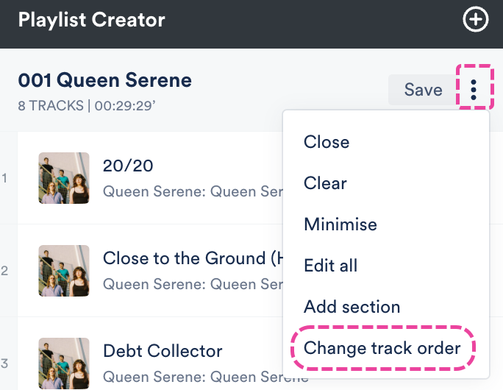
Task: Open the Close to the Ground track title
Action: point(193,258)
